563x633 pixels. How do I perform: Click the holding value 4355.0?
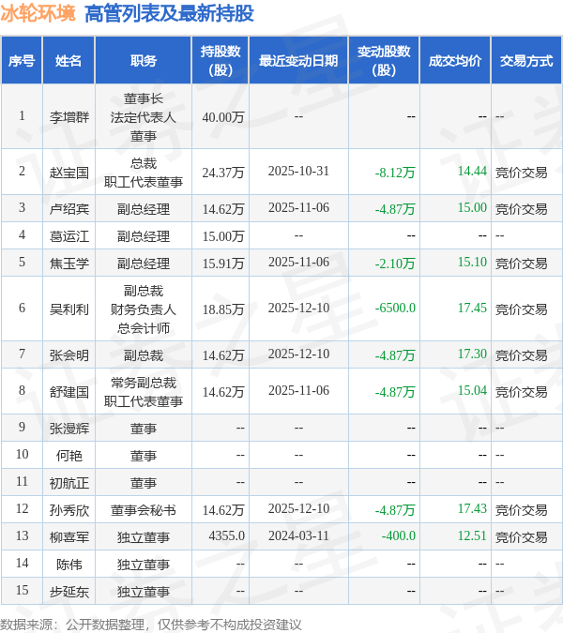(x=226, y=535)
